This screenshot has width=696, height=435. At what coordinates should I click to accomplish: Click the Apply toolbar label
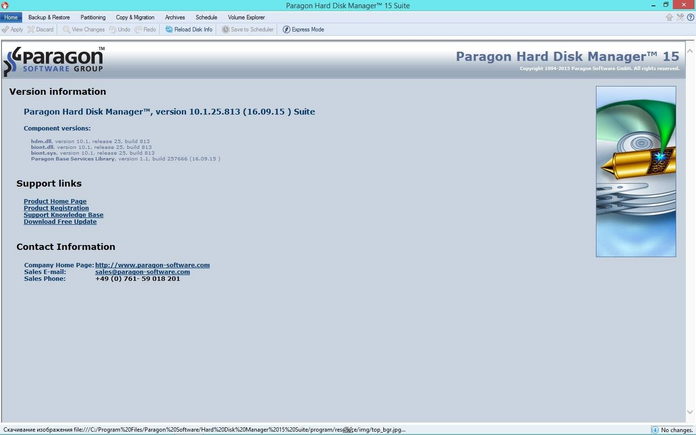(x=17, y=29)
